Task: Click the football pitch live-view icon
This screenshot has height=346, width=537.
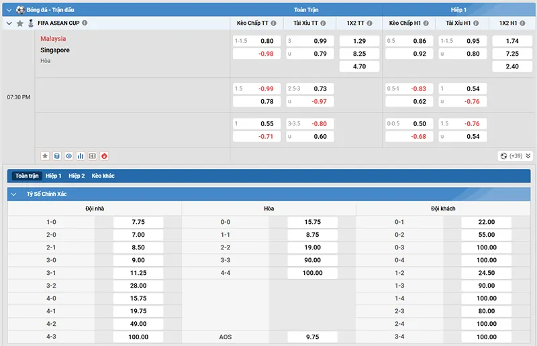Action: point(93,156)
